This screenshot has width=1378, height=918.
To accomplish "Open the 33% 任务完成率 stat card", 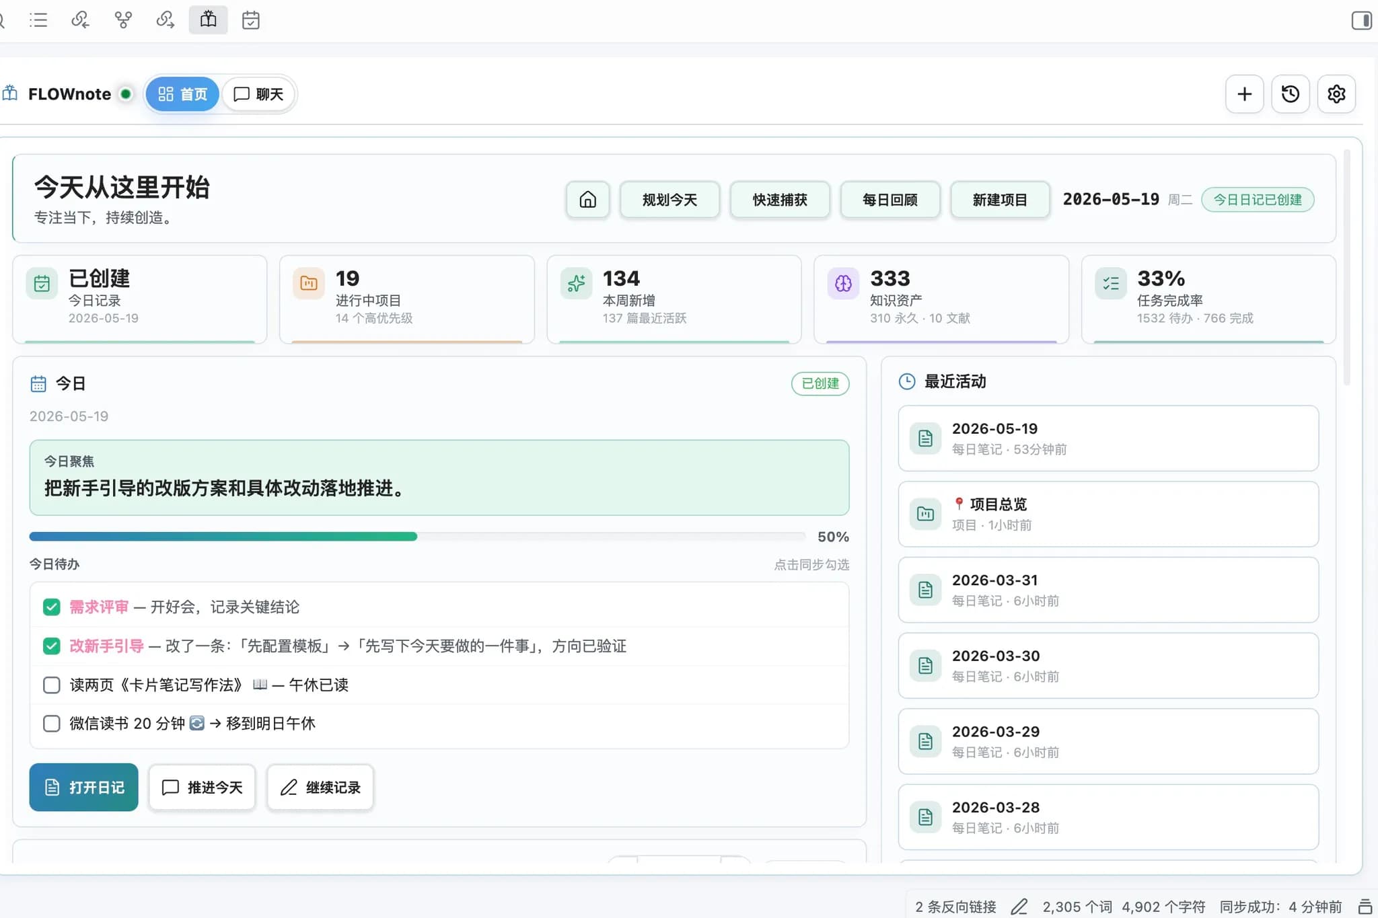I will [1208, 299].
